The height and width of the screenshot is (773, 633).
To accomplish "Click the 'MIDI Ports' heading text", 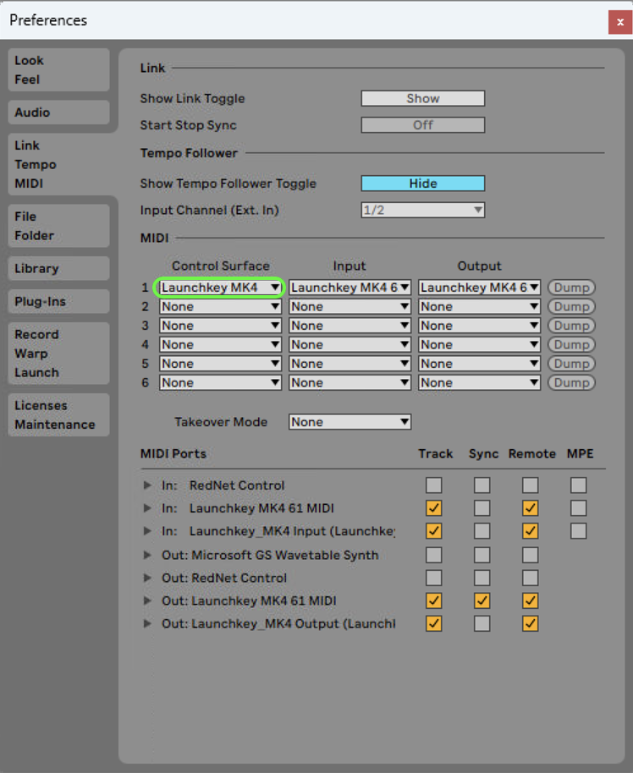I will 173,453.
